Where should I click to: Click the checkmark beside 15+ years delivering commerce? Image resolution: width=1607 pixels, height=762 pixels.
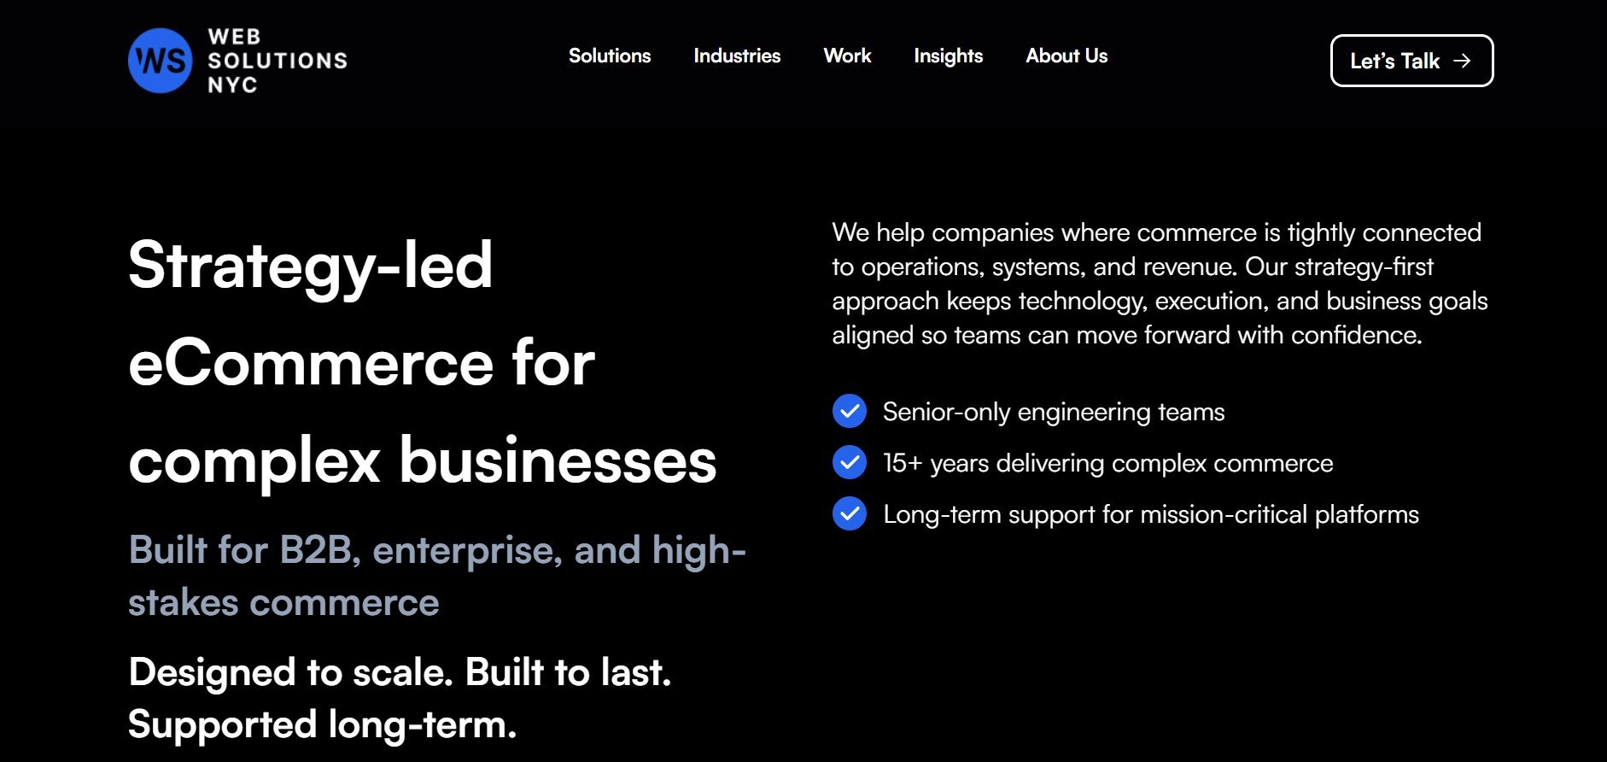coord(849,463)
